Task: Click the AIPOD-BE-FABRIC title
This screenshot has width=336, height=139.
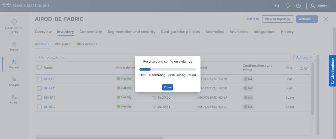Action: pos(59,19)
